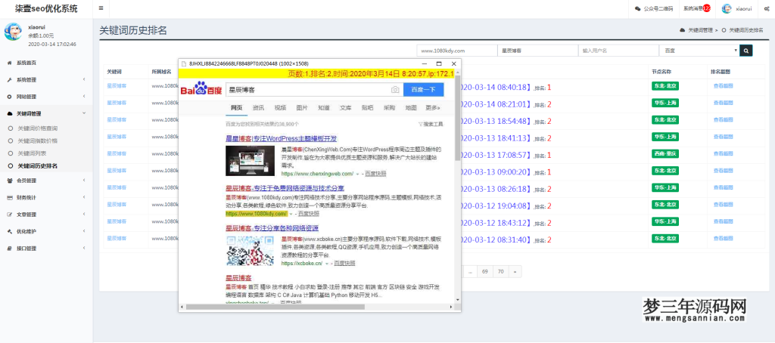The width and height of the screenshot is (775, 343).
Task: Click the sidebar user avatar picture
Action: [x=13, y=32]
